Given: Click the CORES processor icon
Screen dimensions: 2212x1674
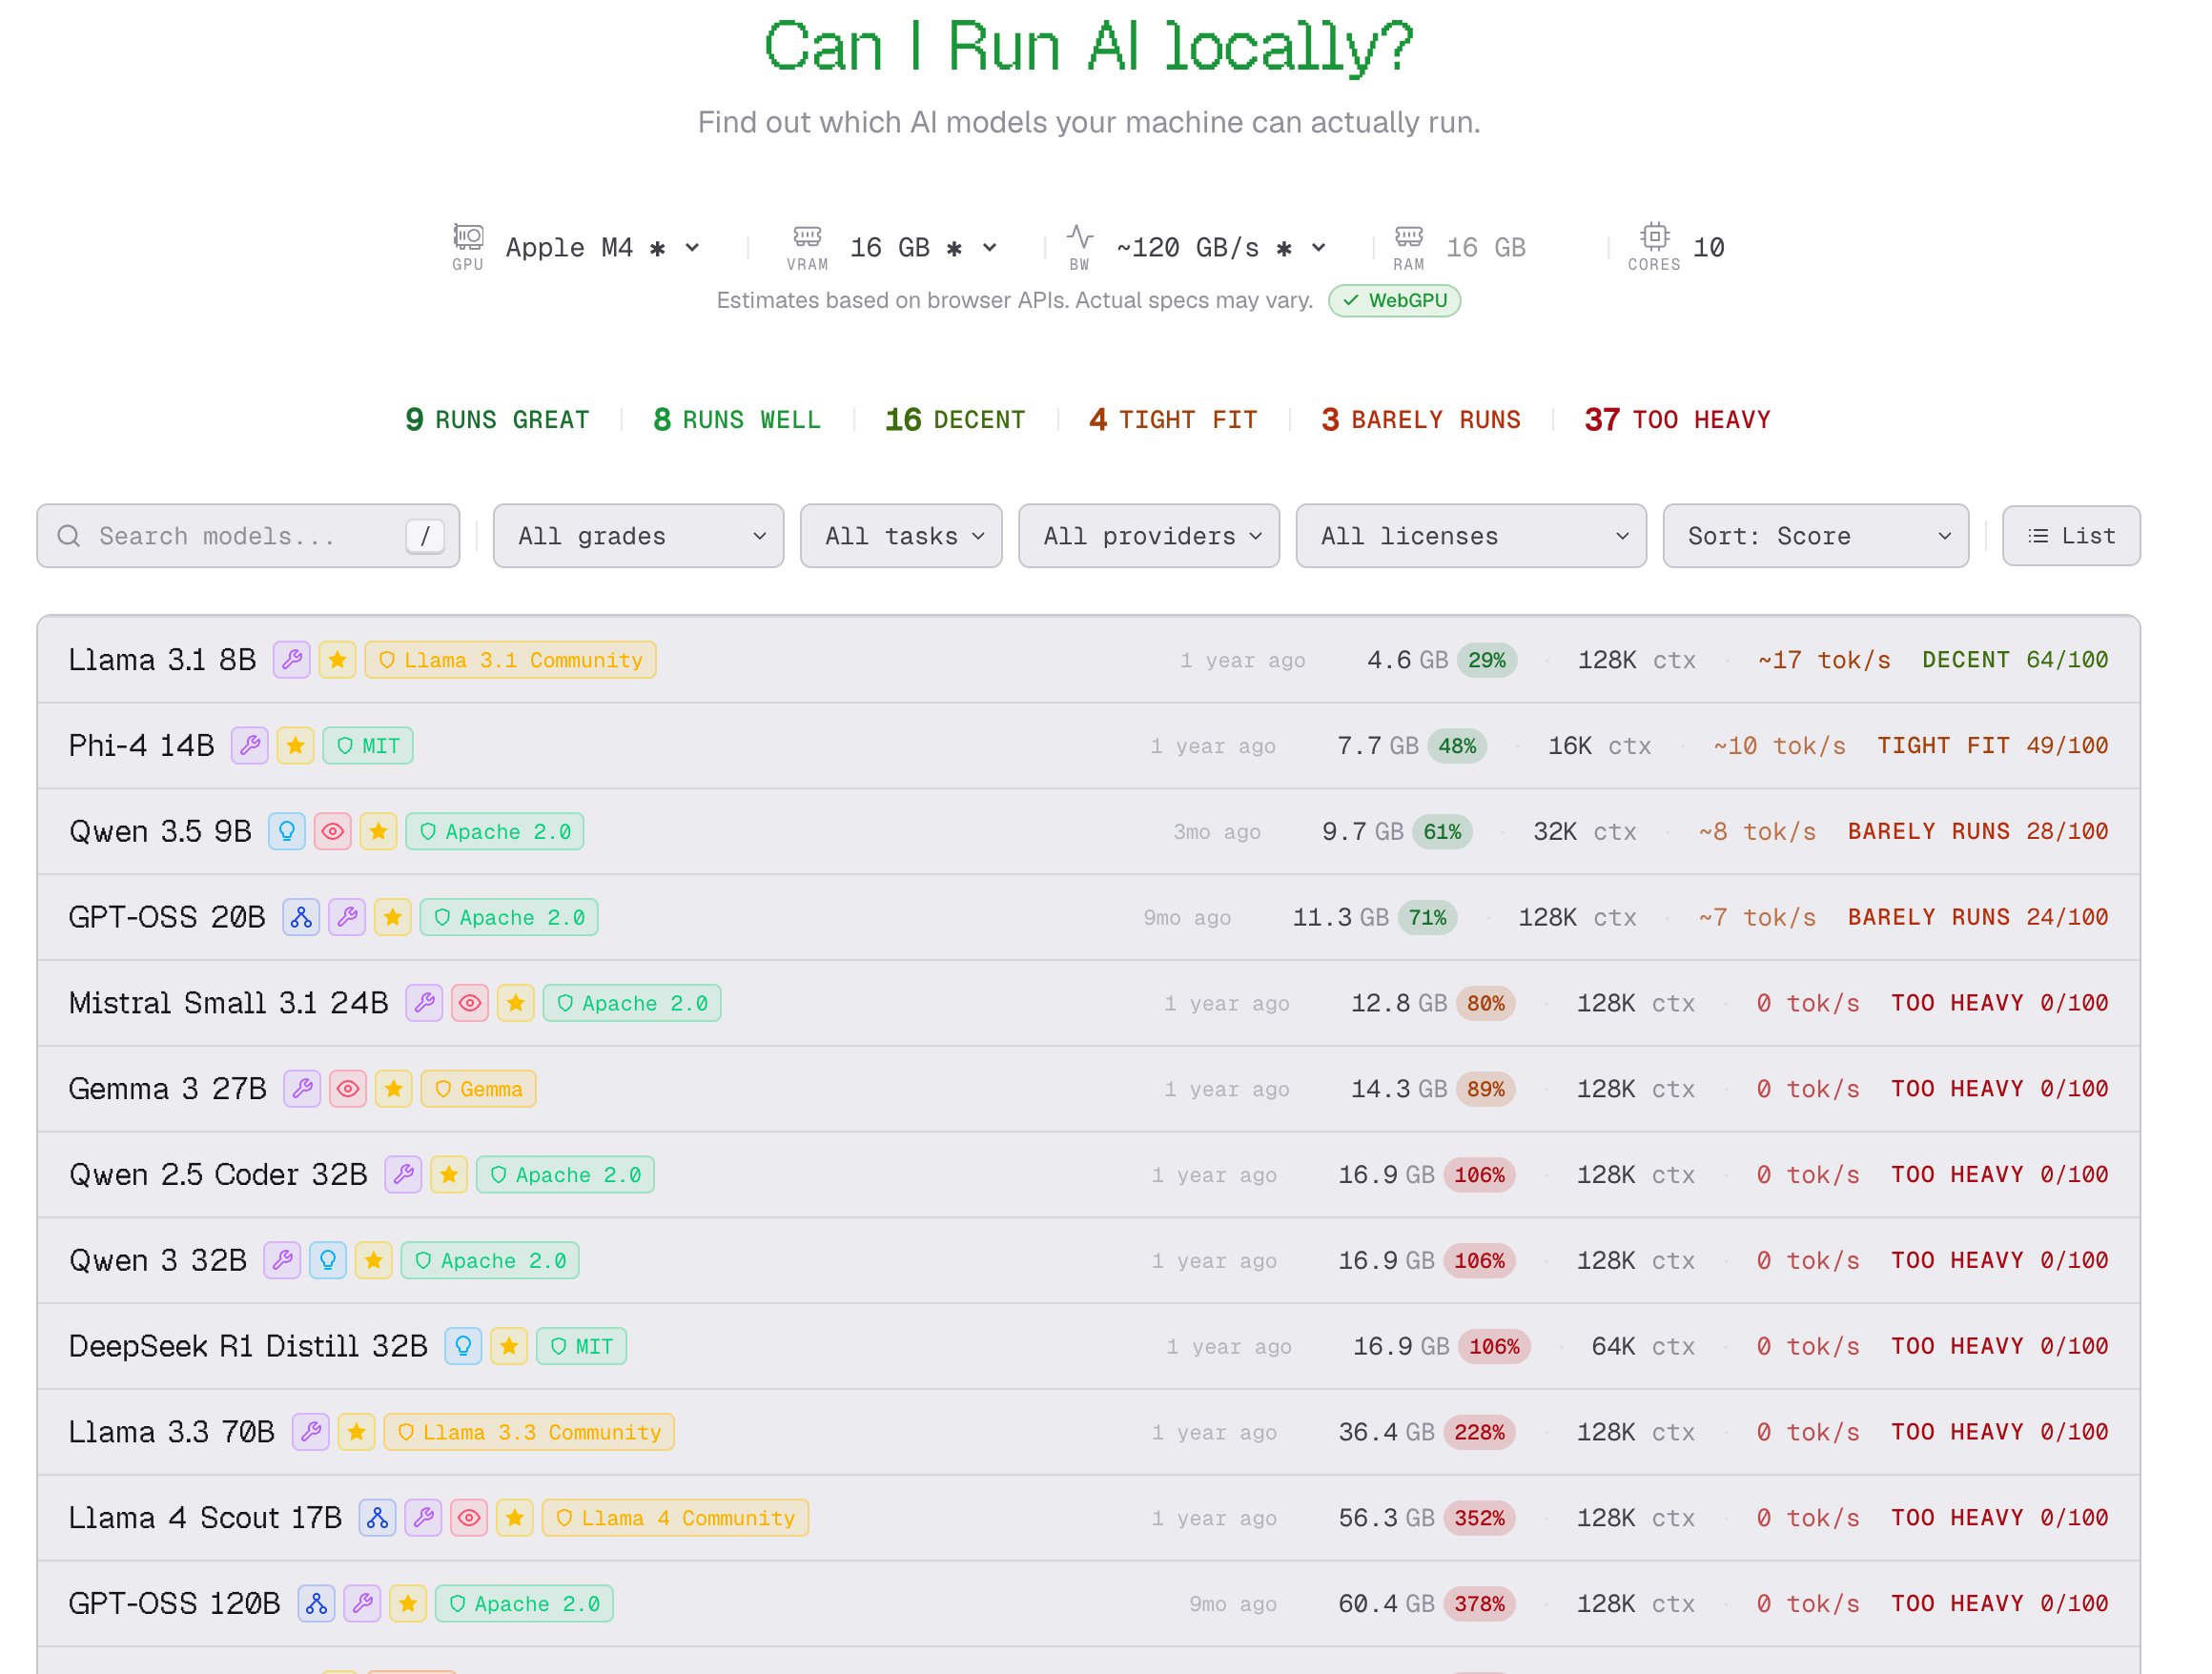Looking at the screenshot, I should (x=1655, y=237).
